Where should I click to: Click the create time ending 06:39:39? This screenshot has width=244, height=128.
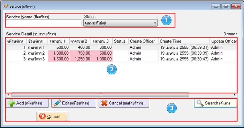[184, 53]
